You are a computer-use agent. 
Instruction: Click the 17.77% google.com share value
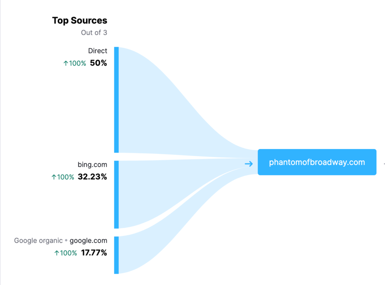tap(94, 253)
